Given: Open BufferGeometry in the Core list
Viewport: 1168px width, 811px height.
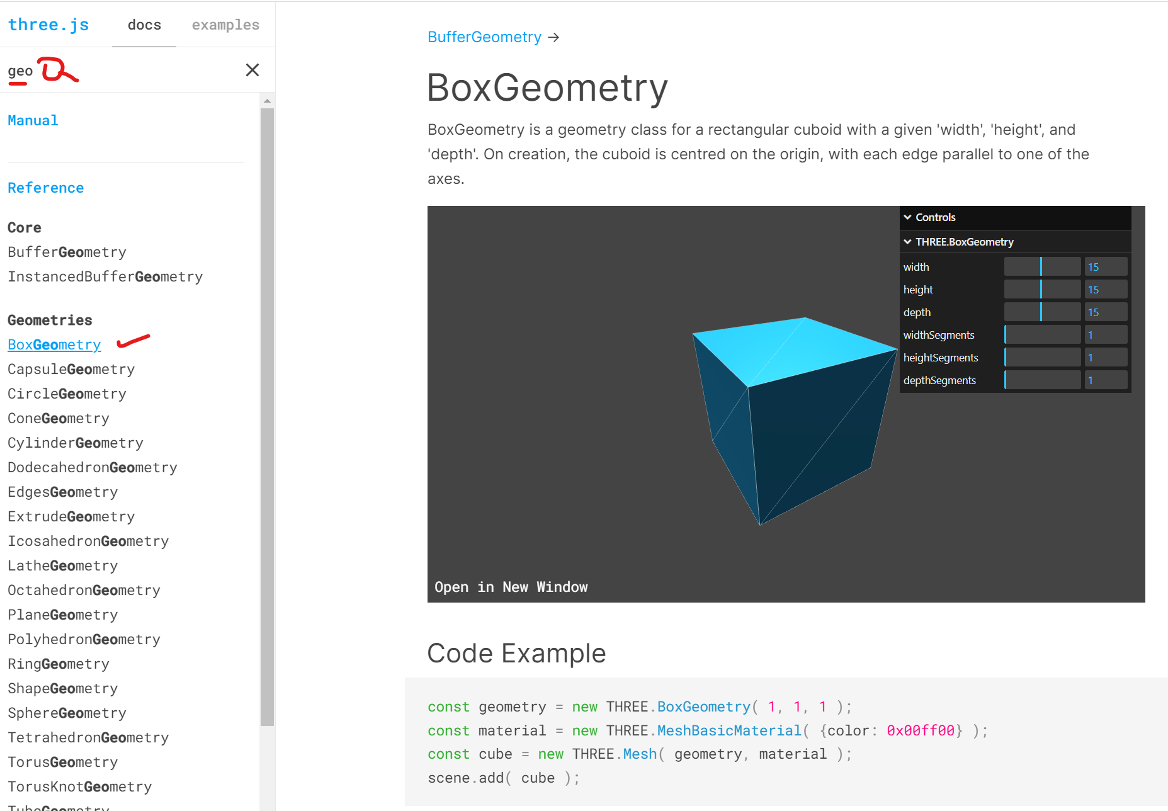Looking at the screenshot, I should [x=67, y=252].
